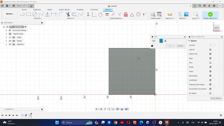Open the Windows Start menu
The image size is (224, 126).
[57, 122]
